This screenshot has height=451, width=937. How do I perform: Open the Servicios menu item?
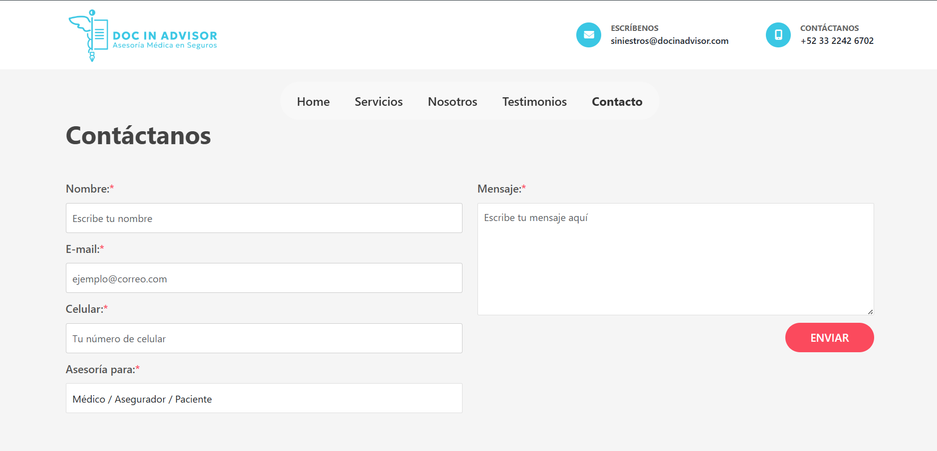tap(379, 101)
